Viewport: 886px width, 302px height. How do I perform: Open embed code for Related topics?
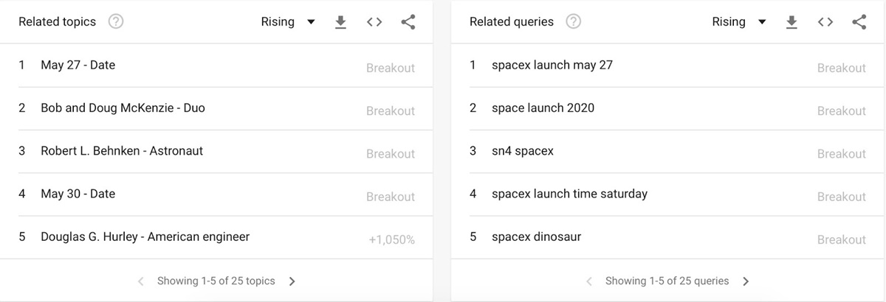pyautogui.click(x=374, y=22)
